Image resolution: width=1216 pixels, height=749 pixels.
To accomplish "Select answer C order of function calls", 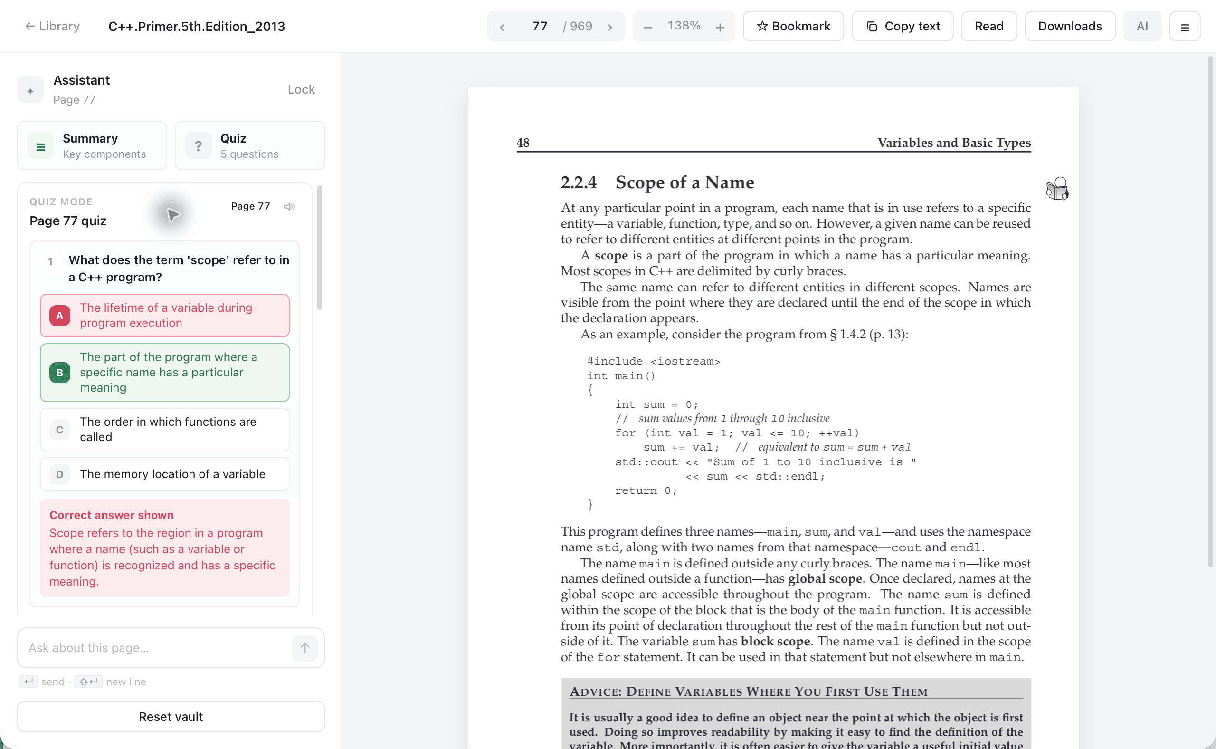I will pyautogui.click(x=164, y=430).
